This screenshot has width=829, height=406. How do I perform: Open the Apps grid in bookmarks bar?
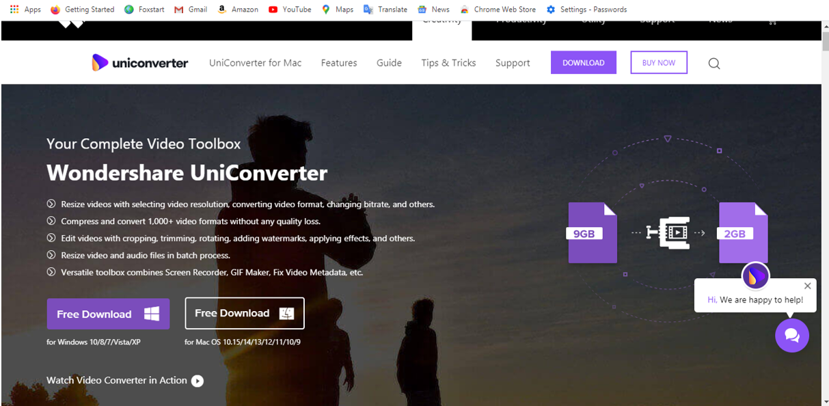point(25,10)
